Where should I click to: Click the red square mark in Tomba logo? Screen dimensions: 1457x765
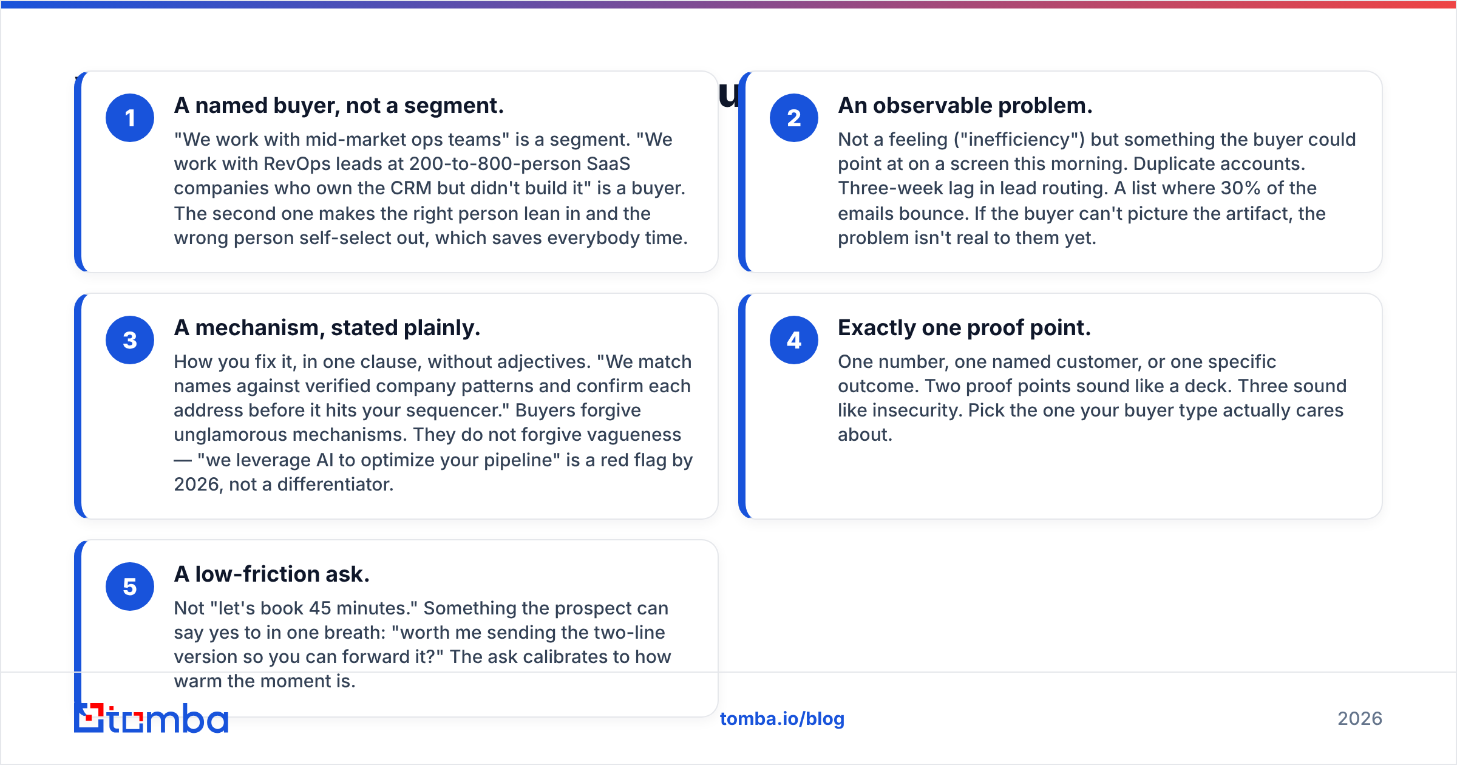pos(93,713)
